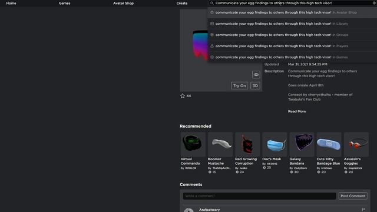The image size is (377, 212).
Task: Choose the suggestion ending in Library
Action: pos(292,24)
